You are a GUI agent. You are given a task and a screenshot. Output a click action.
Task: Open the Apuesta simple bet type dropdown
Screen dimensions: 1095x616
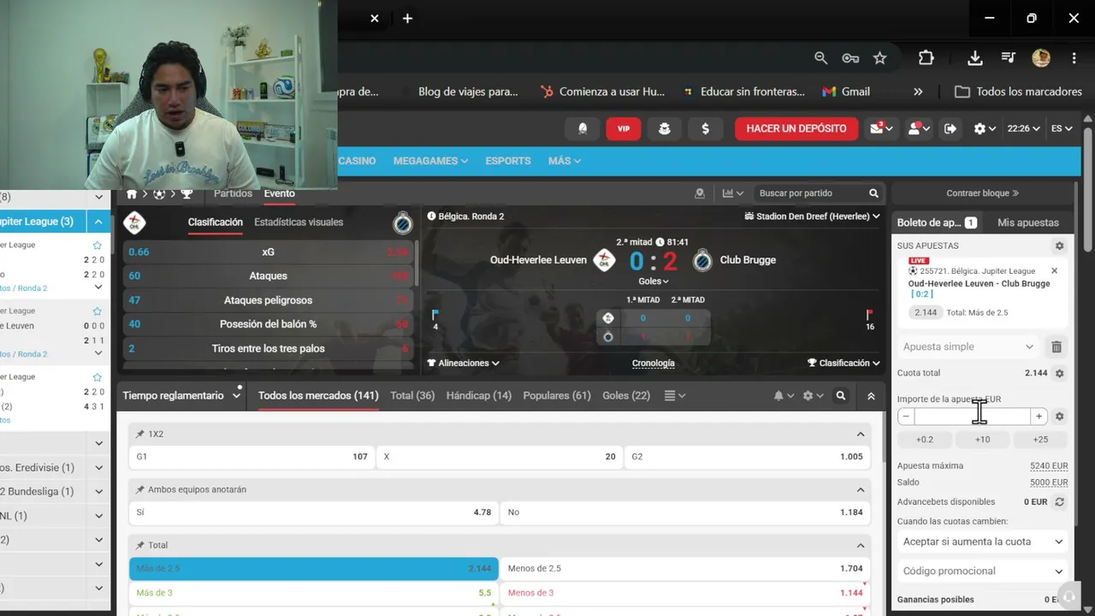tap(968, 346)
